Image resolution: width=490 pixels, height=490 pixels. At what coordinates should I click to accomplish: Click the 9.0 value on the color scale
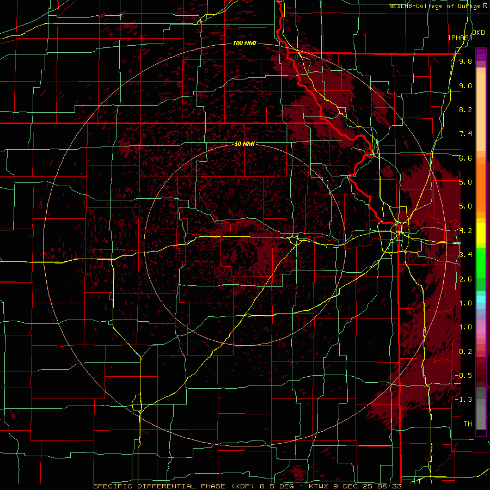(x=465, y=86)
